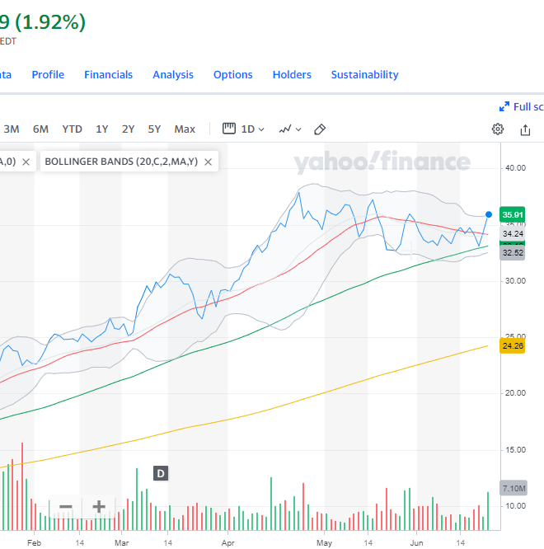544x549 pixels.
Task: Expand the chart type line dropdown
Action: tap(289, 129)
